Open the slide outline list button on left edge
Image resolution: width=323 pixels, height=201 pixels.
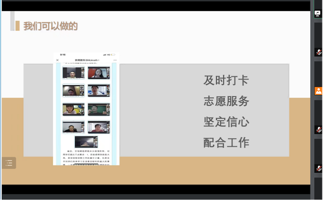(x=9, y=162)
